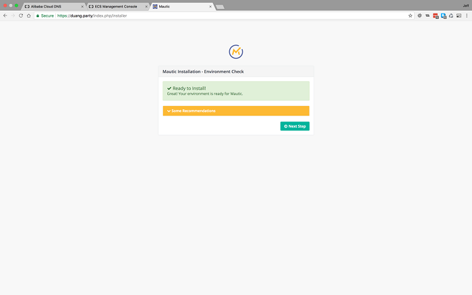
Task: Click the Ready to Install green alert
Action: (236, 90)
